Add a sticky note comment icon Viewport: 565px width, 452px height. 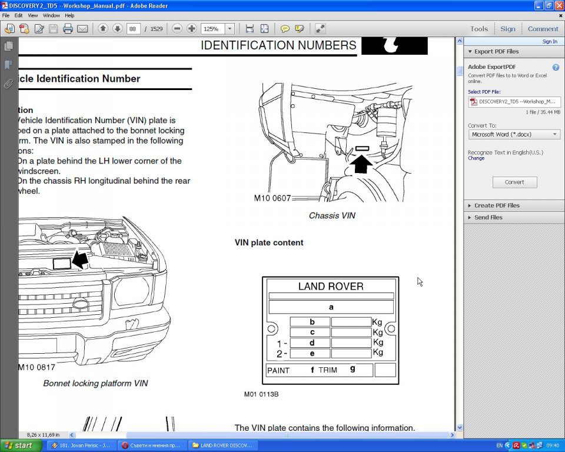coord(285,28)
